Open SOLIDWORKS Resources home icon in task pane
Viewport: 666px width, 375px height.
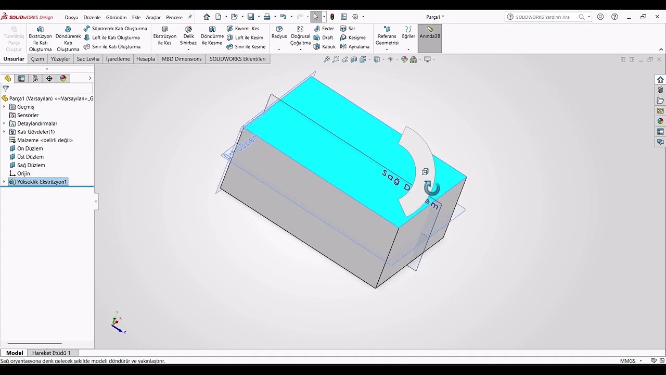660,80
